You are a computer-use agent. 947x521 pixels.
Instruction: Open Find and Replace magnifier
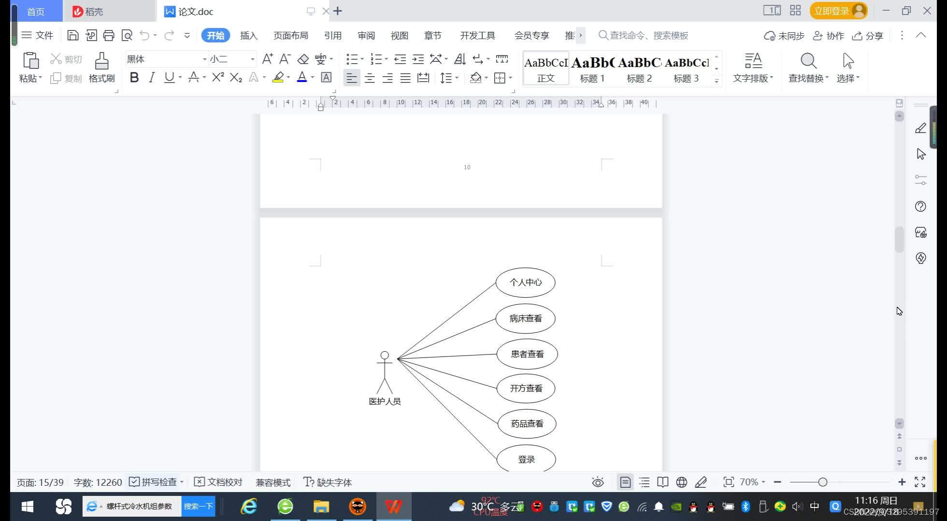coord(808,61)
